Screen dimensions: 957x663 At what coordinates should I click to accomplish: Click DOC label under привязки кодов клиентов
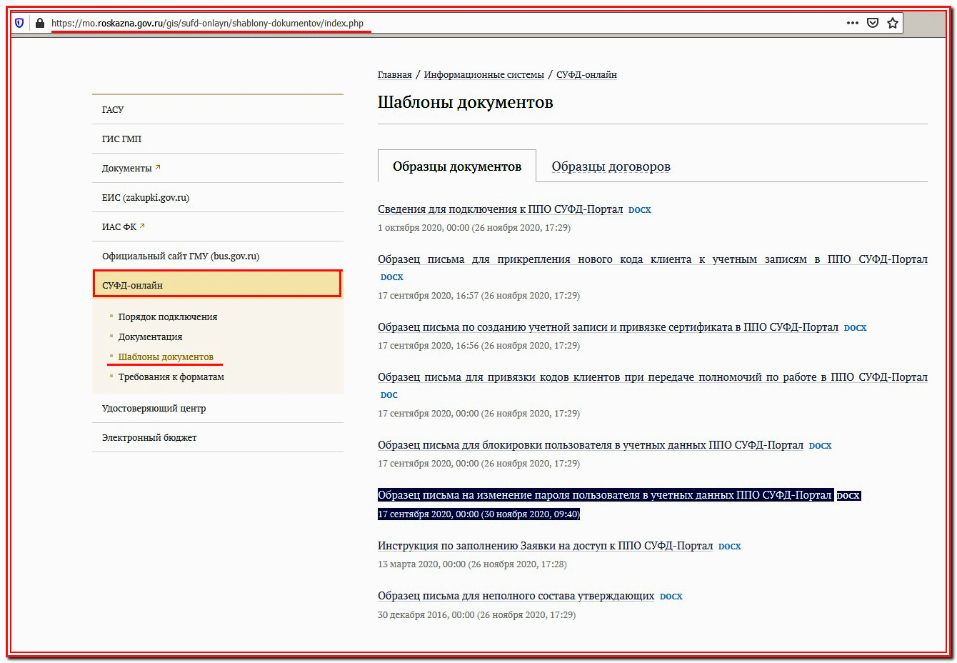pyautogui.click(x=389, y=395)
